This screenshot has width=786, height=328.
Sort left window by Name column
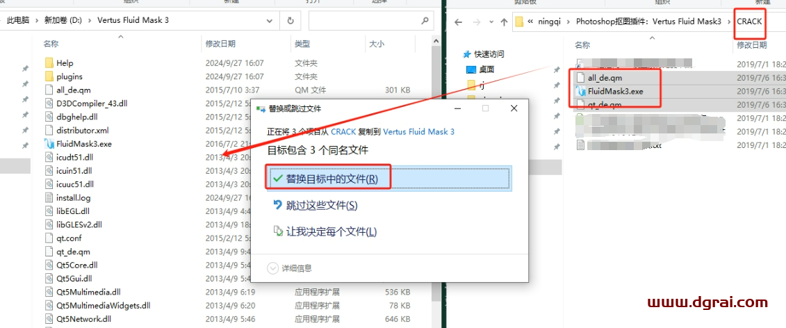51,44
